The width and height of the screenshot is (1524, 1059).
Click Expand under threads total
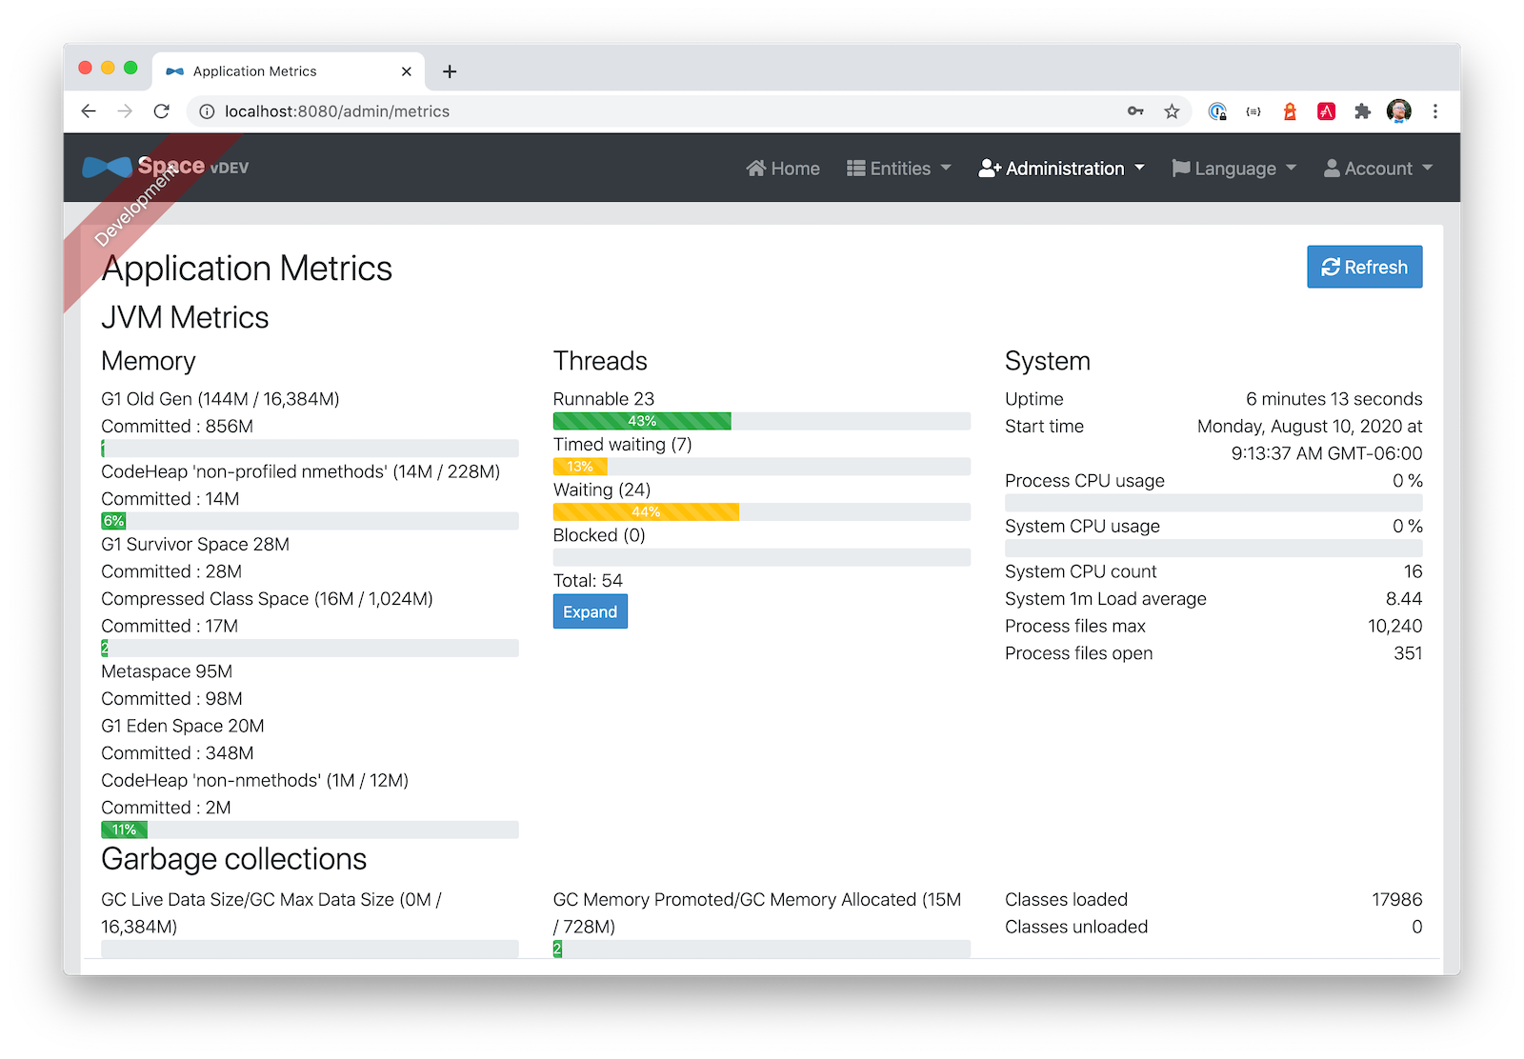pyautogui.click(x=590, y=611)
